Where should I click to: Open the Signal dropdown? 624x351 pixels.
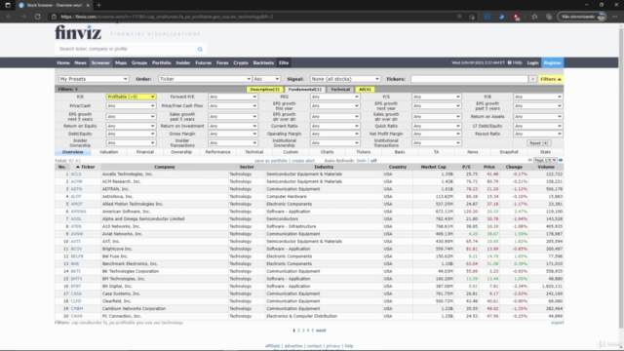345,79
